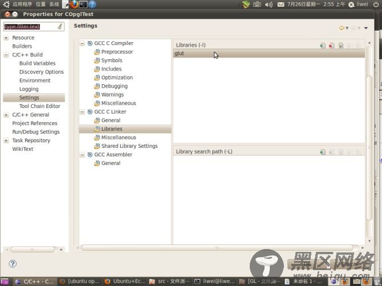The width and height of the screenshot is (382, 286).
Task: Open Optimization settings page
Action: point(117,77)
